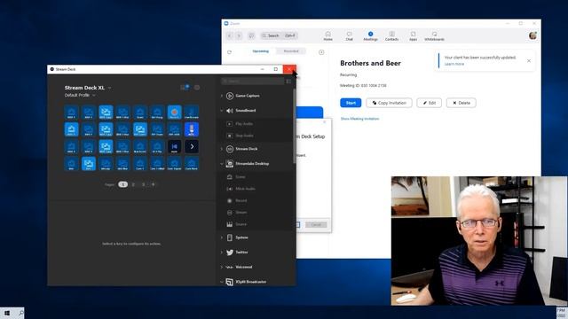Click the taskbar clock
The height and width of the screenshot is (319, 568).
[x=562, y=313]
